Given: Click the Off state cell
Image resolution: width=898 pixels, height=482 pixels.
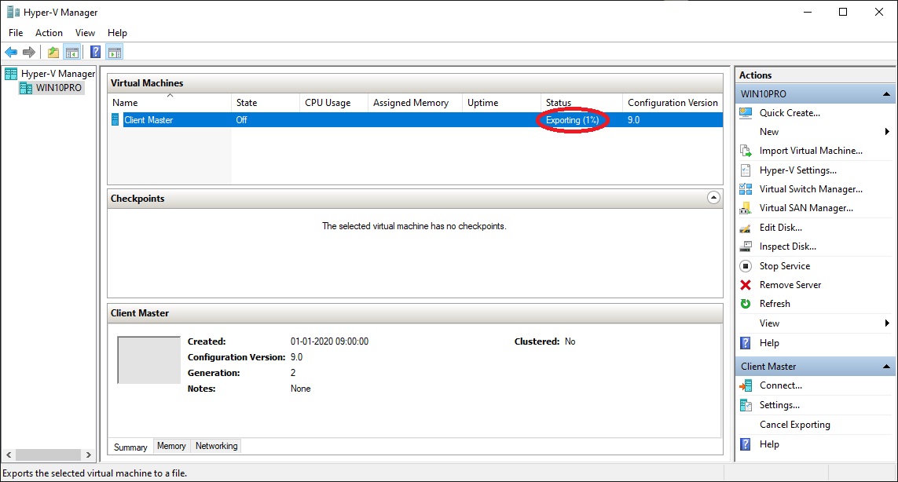Looking at the screenshot, I should click(242, 119).
